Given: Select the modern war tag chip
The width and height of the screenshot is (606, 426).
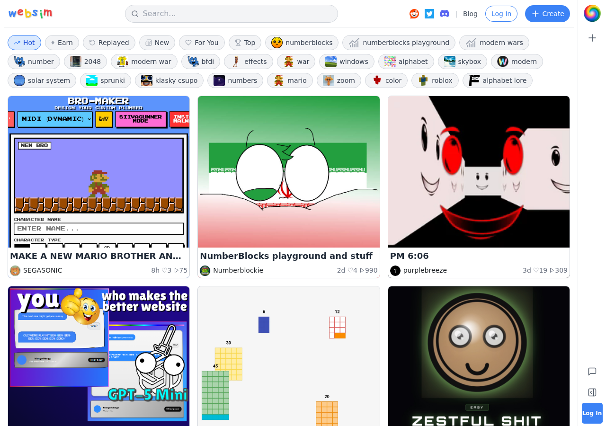Looking at the screenshot, I should 144,62.
